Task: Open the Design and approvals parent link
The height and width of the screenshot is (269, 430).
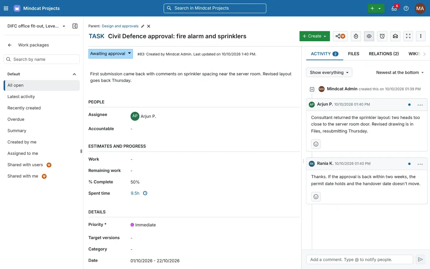Action: 120,26
